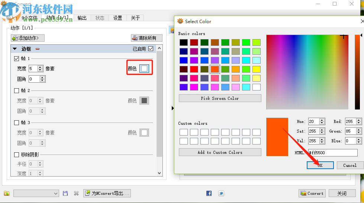The height and width of the screenshot is (203, 364).
Task: Click the 帧 1 圆角 stepper arrows
Action: click(42, 79)
